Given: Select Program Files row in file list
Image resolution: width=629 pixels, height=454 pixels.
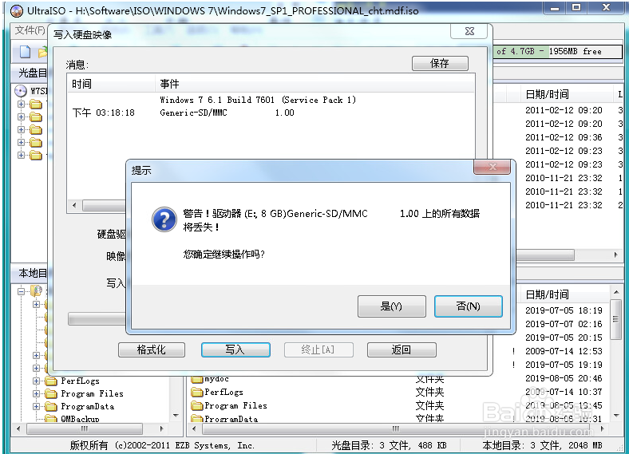Looking at the screenshot, I should click(x=229, y=406).
